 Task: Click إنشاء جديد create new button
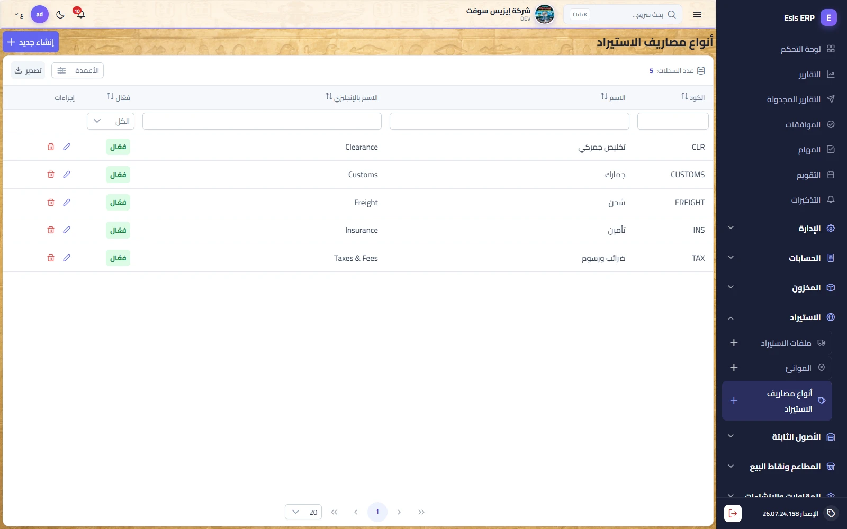pyautogui.click(x=31, y=42)
